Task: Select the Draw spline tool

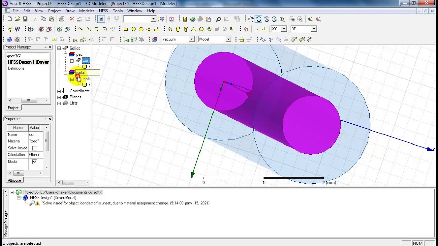Action: pyautogui.click(x=89, y=29)
